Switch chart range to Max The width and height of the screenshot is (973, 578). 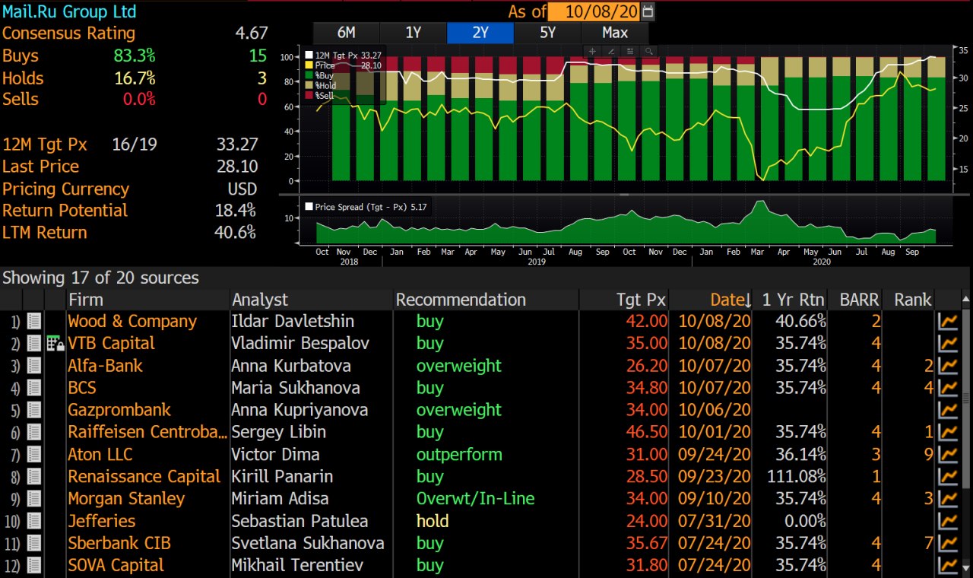(x=615, y=33)
